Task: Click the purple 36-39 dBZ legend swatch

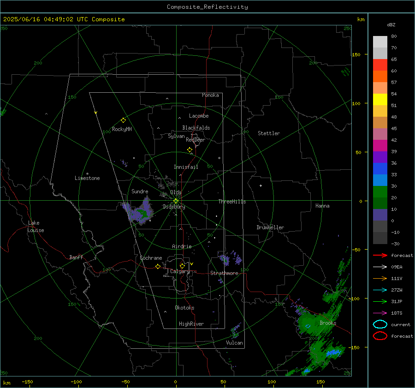Action: (x=380, y=157)
